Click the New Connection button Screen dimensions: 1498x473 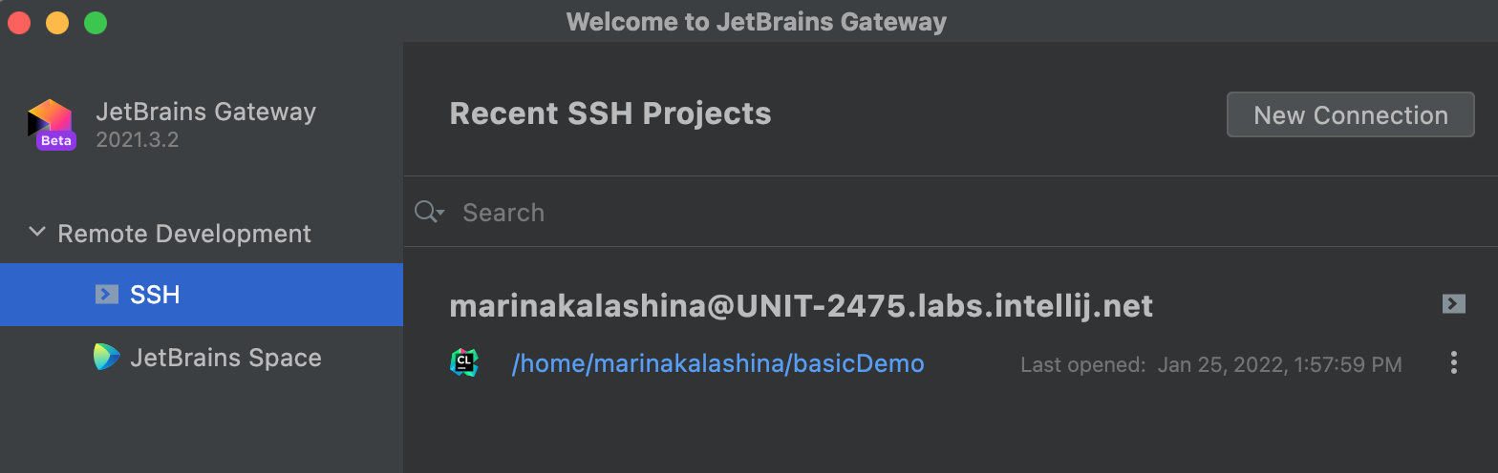click(1350, 115)
